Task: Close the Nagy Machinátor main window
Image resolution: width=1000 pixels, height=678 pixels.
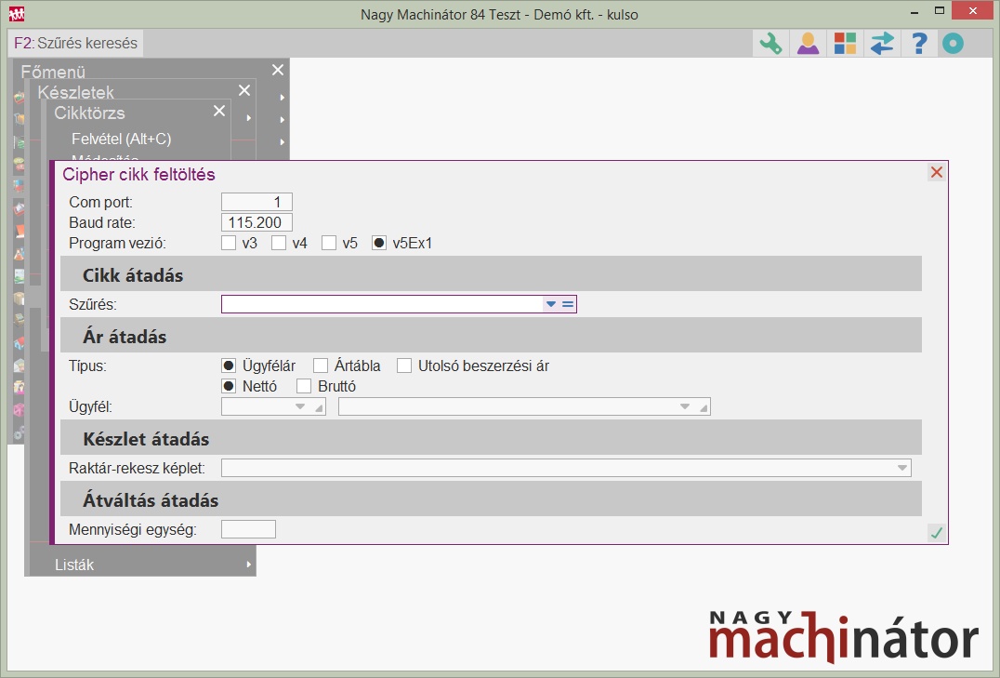Action: click(x=972, y=11)
